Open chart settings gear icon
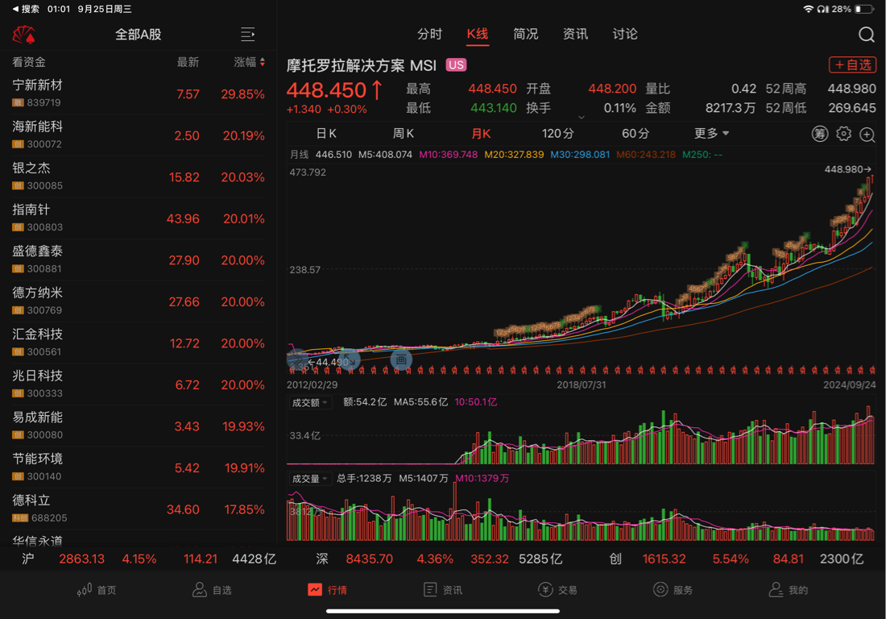886x619 pixels. (x=843, y=134)
